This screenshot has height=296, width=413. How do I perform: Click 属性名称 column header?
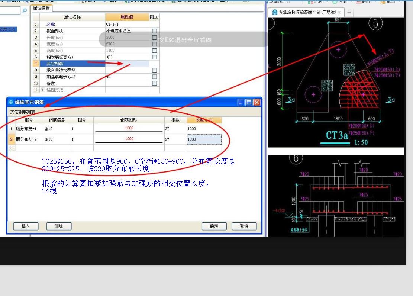tap(72, 17)
